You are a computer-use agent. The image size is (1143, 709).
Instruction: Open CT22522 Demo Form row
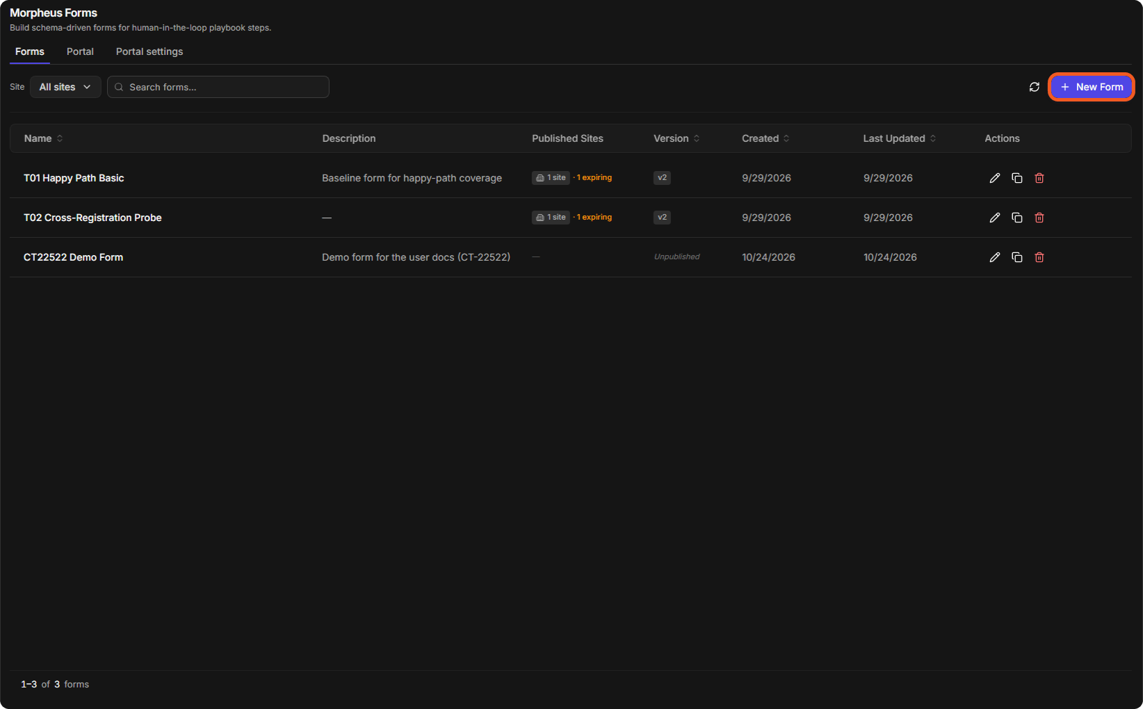571,257
